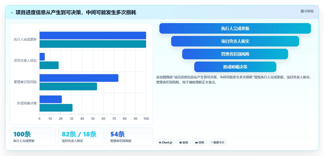Click the 管理者识别风险 caption under 54条

pos(121,141)
